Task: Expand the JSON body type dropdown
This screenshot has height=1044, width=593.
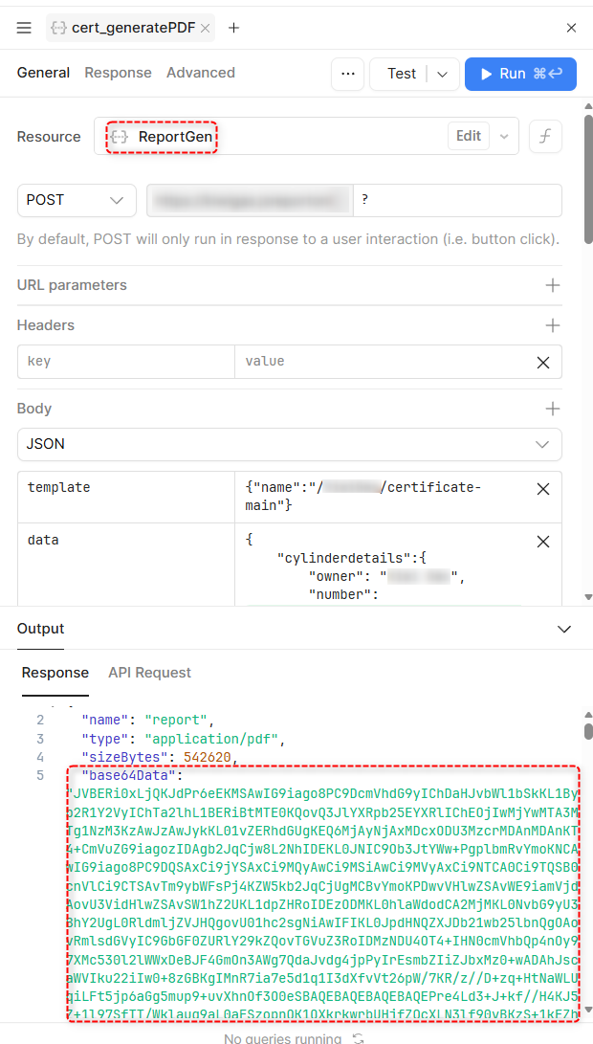Action: [289, 444]
